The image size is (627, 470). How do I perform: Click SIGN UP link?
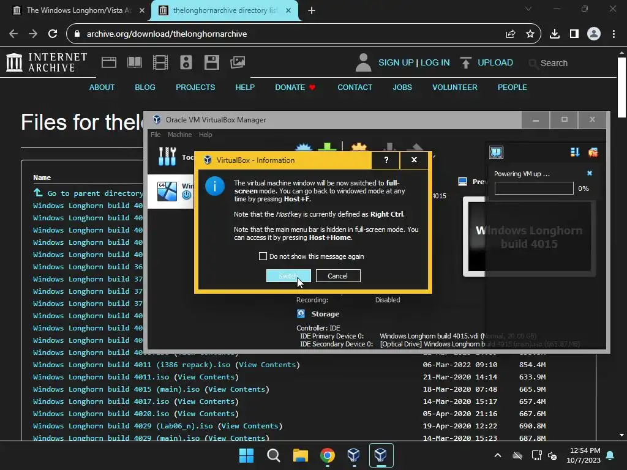click(x=396, y=63)
